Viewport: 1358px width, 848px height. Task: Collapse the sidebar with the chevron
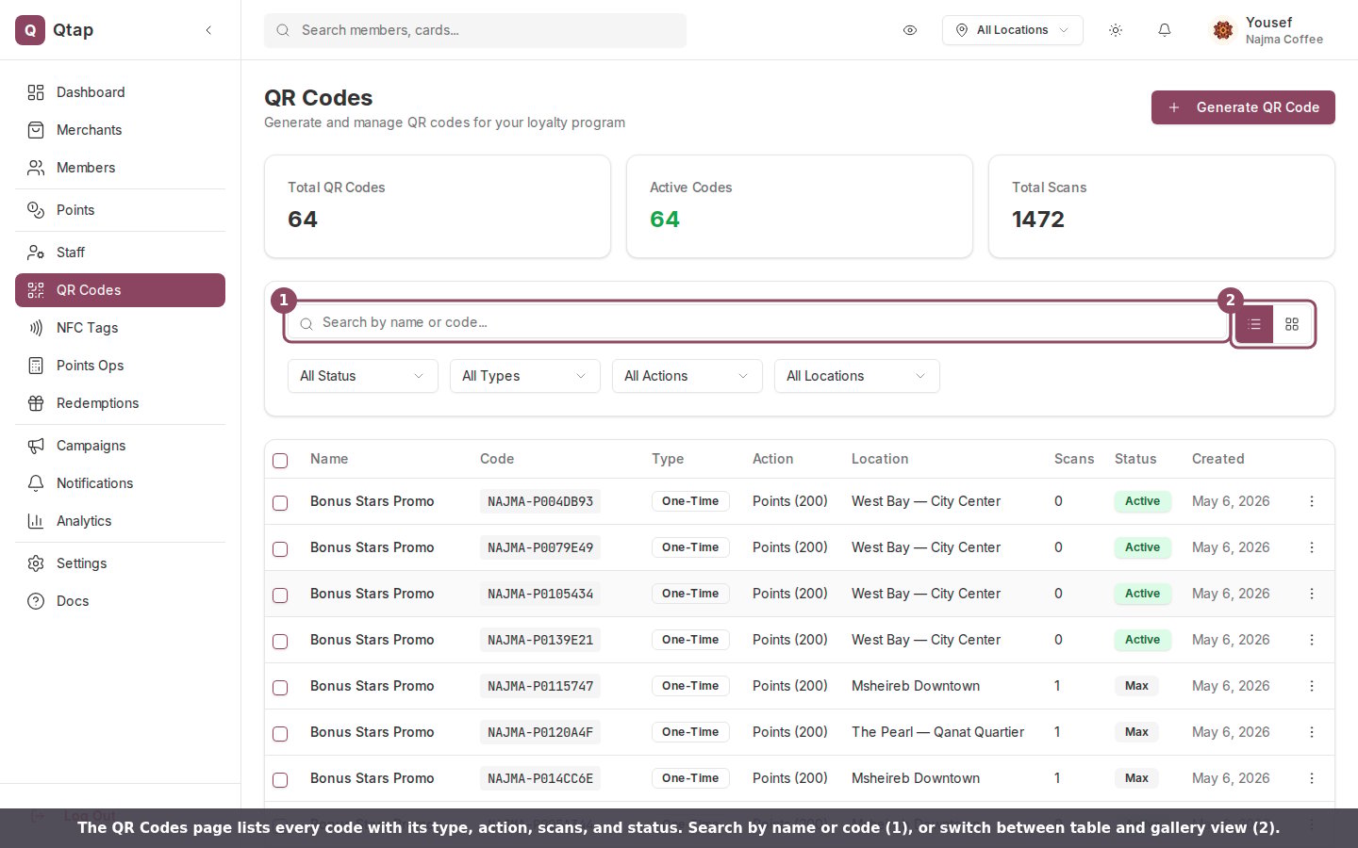click(208, 30)
